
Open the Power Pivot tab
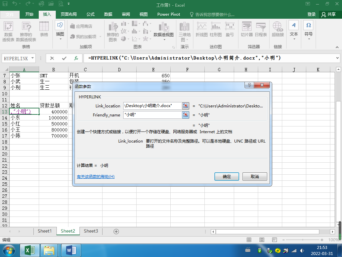[169, 14]
